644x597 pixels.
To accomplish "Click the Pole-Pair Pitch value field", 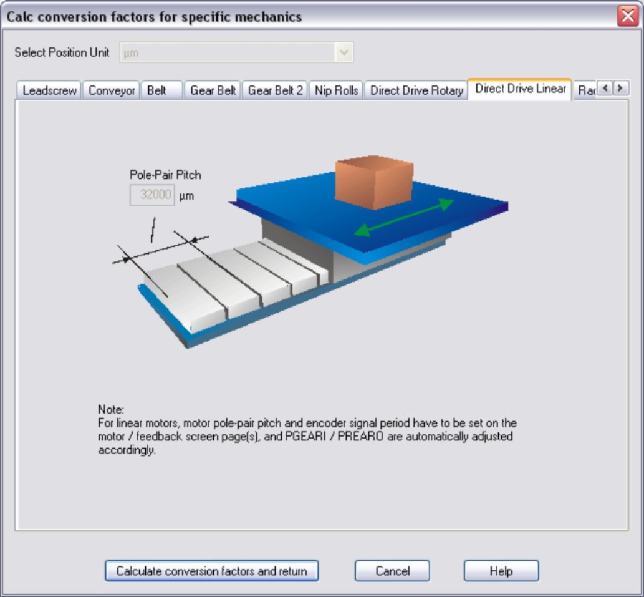I will (152, 195).
